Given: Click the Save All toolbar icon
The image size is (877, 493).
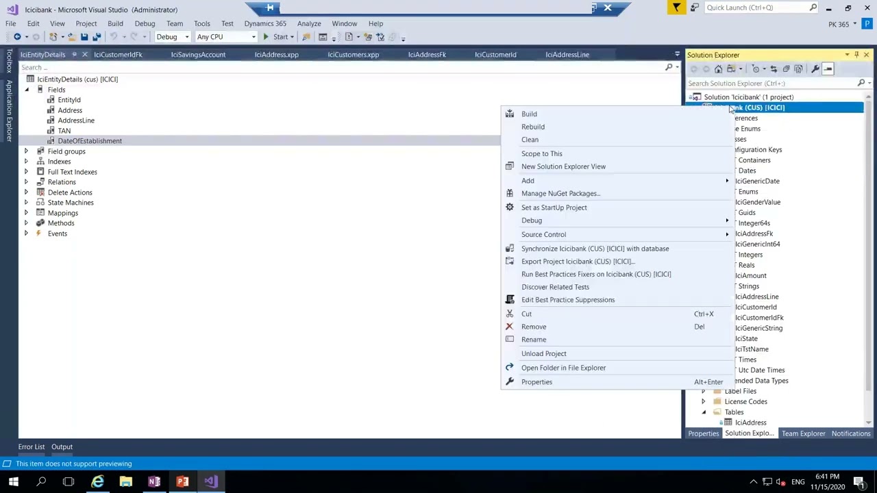Looking at the screenshot, I should (x=97, y=37).
